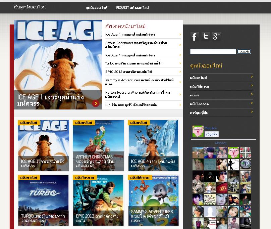Open the large Ice Age 1 featured banner
The height and width of the screenshot is (229, 271).
pos(58,65)
